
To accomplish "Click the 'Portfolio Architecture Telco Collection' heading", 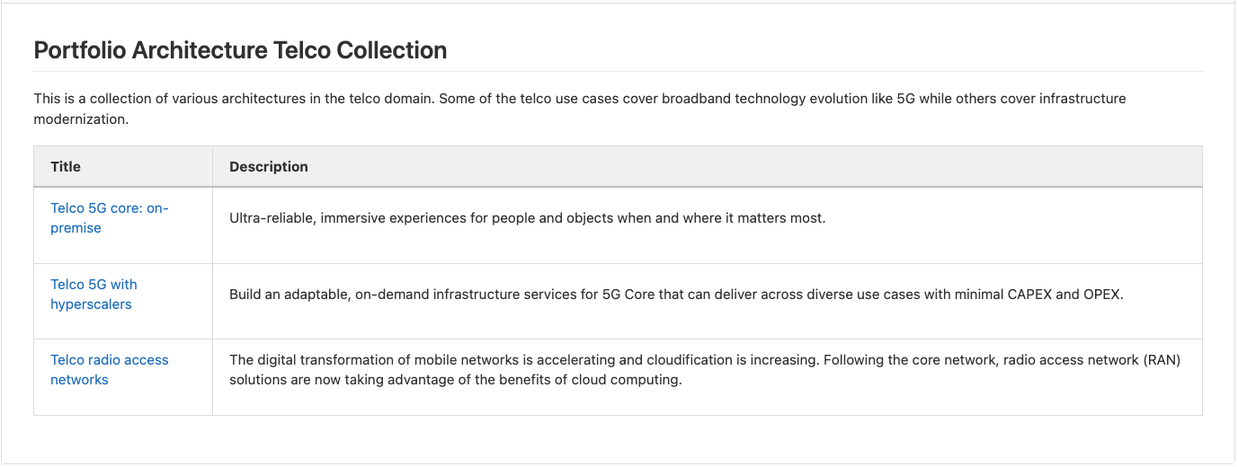I will 240,50.
